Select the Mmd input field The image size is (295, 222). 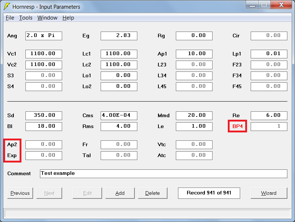194,116
